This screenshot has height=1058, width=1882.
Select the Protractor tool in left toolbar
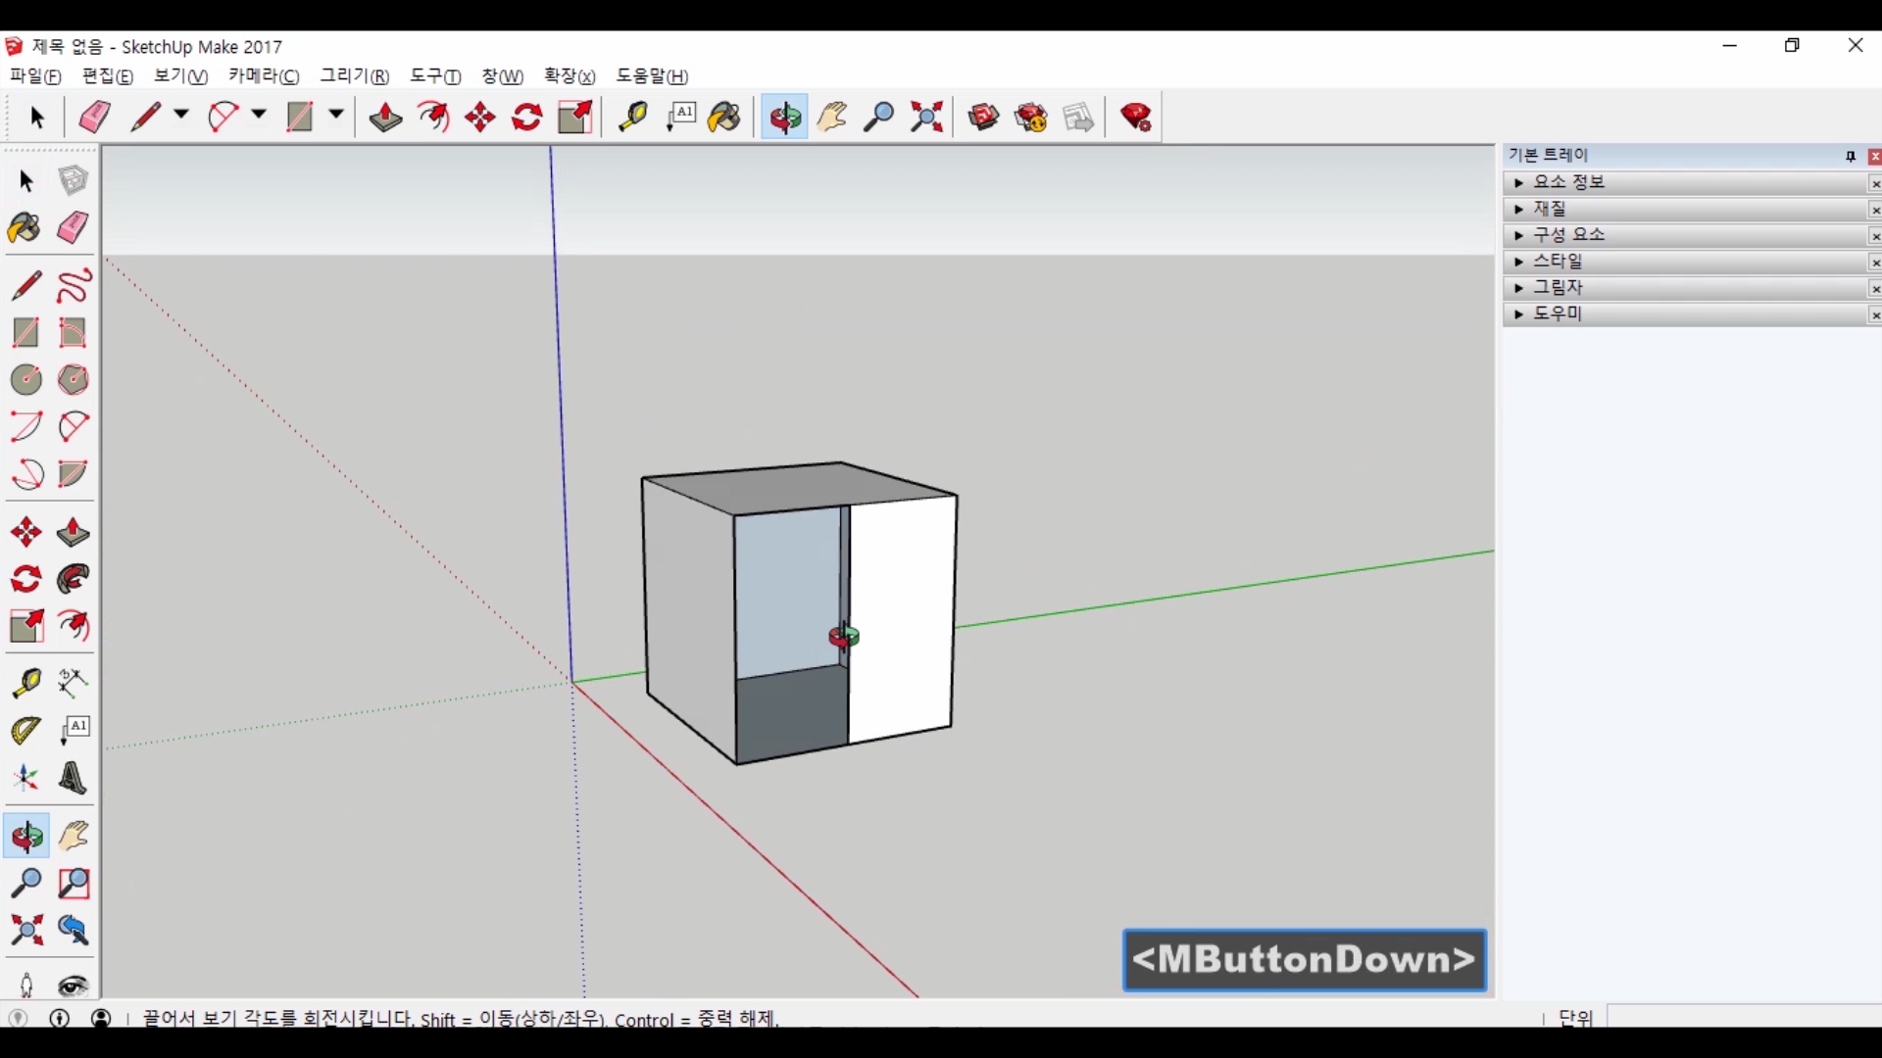click(26, 730)
